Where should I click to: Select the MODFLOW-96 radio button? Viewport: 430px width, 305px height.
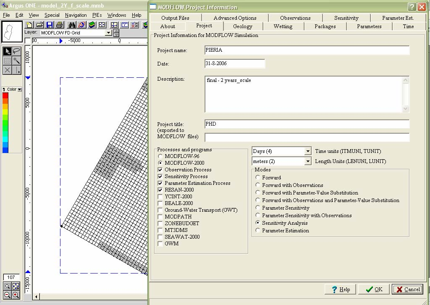pos(160,156)
